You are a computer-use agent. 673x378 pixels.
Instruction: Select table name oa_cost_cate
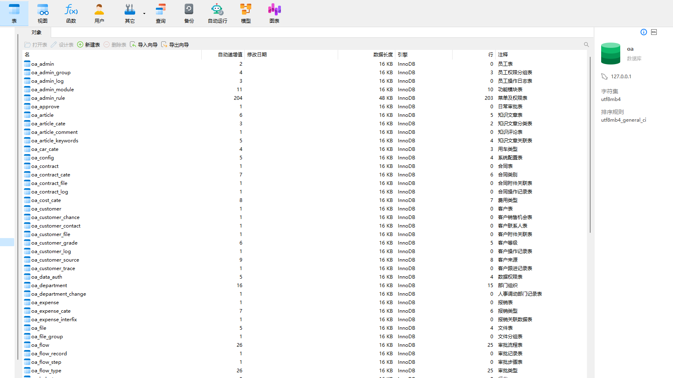click(x=46, y=200)
